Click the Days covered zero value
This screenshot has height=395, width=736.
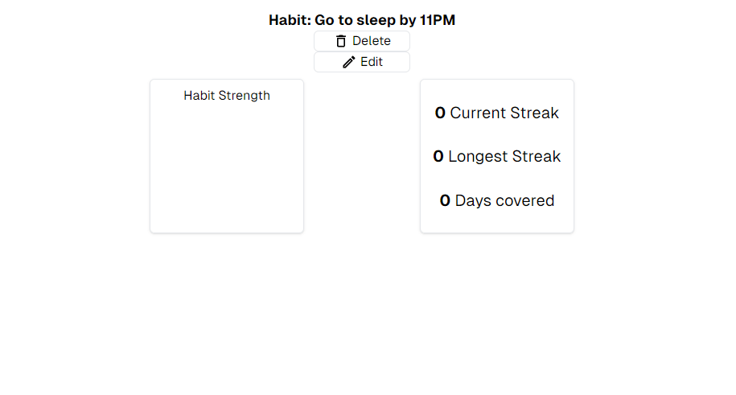pos(445,200)
